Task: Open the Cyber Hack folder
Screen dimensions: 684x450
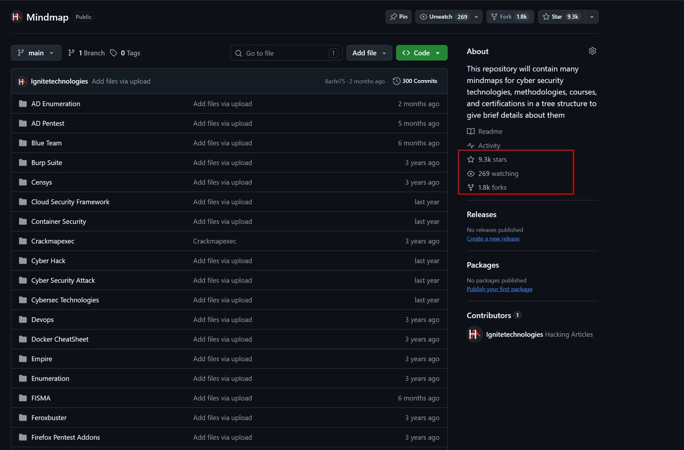Action: (x=48, y=260)
